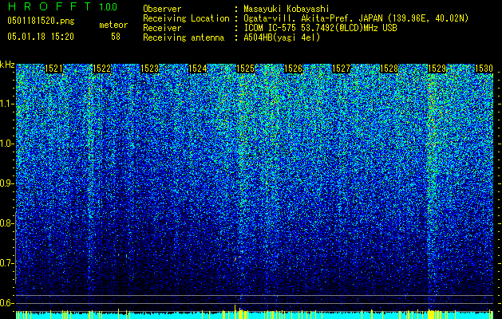Image resolution: width=502 pixels, height=319 pixels.
Task: Click the tallest yellow spike in the bottom level graph
Action: coord(235,312)
